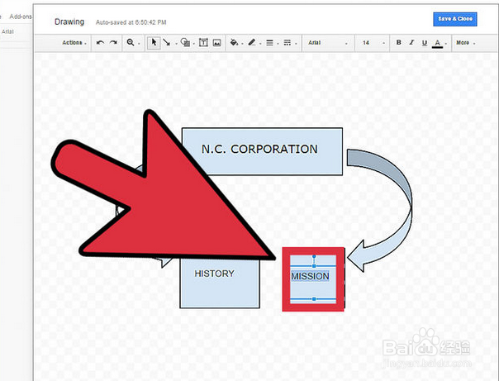Image resolution: width=499 pixels, height=381 pixels.
Task: Expand the Fill color dropdown arrow
Action: point(243,44)
